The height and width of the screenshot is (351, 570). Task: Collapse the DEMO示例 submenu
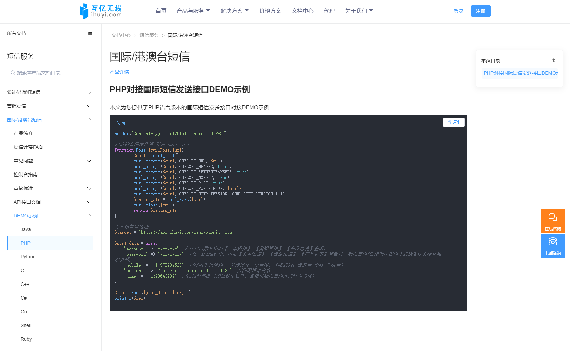53,216
